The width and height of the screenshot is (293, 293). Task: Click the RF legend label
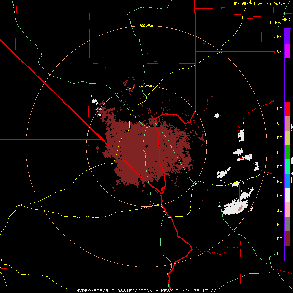click(279, 36)
